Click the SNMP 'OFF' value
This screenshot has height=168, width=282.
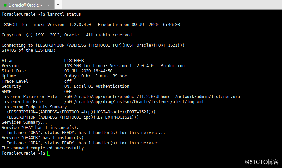coord(68,92)
